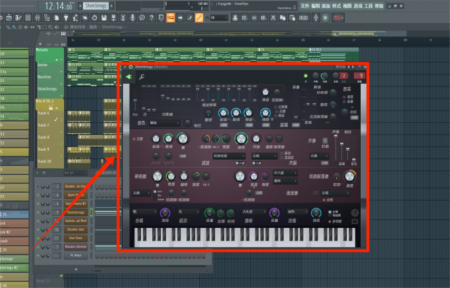The width and height of the screenshot is (450, 288).
Task: Select the Melodic track header
Action: click(x=50, y=55)
